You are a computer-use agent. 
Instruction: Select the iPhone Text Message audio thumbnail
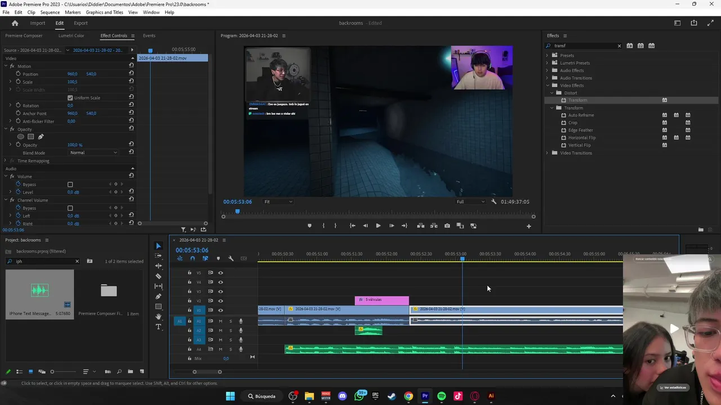click(x=39, y=290)
